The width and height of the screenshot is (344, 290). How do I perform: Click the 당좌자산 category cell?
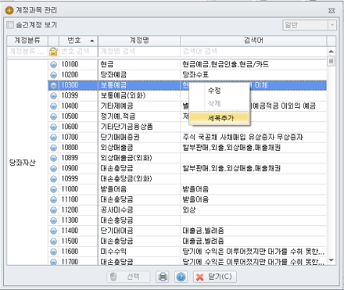(27, 163)
